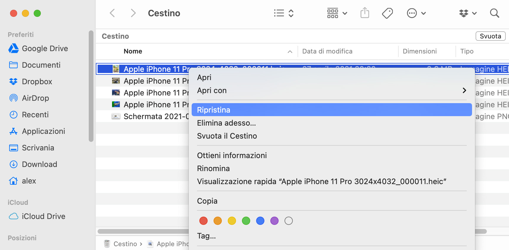Apply the red tag color
Viewport: 509px width, 250px height.
click(203, 221)
